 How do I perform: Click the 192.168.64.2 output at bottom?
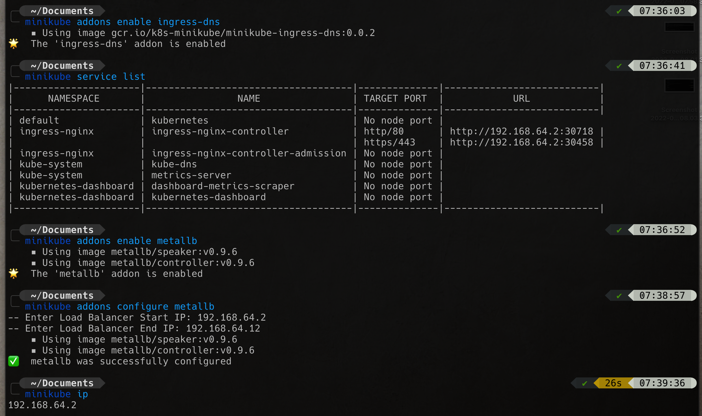[x=42, y=405]
